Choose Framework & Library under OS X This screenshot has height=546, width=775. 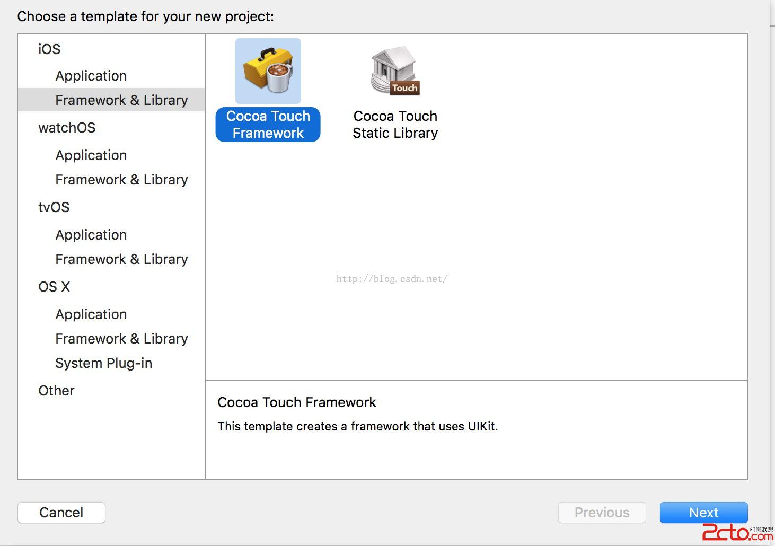[121, 339]
